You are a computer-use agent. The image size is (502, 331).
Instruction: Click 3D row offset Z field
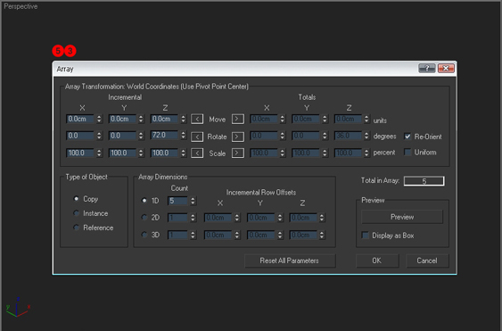[x=303, y=235]
